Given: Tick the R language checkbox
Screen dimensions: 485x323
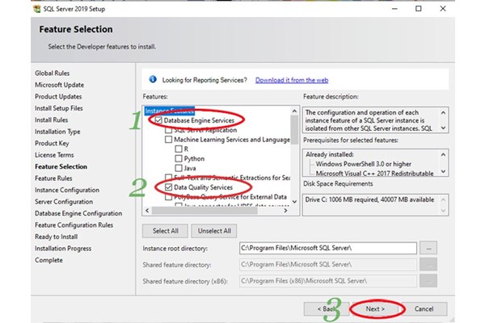Looking at the screenshot, I should tap(179, 149).
